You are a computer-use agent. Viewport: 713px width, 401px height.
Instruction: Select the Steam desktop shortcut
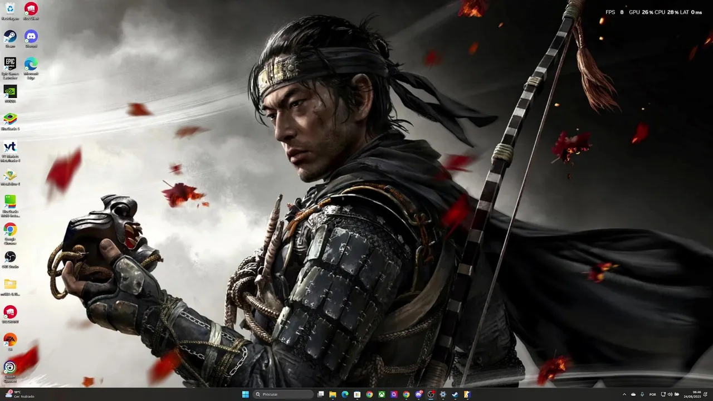coord(10,38)
